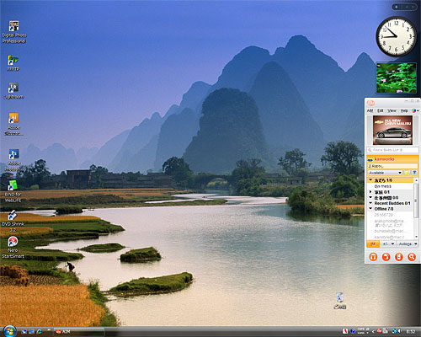Select the Nero StartSmart desktop icon
421x337 pixels.
tap(13, 247)
